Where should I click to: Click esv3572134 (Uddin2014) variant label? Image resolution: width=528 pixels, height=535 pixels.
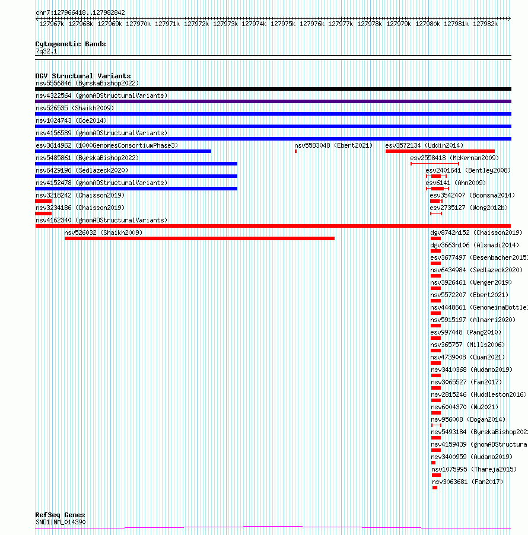click(424, 146)
